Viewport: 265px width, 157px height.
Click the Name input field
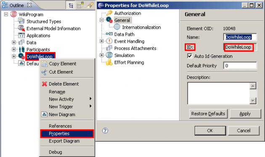(240, 37)
